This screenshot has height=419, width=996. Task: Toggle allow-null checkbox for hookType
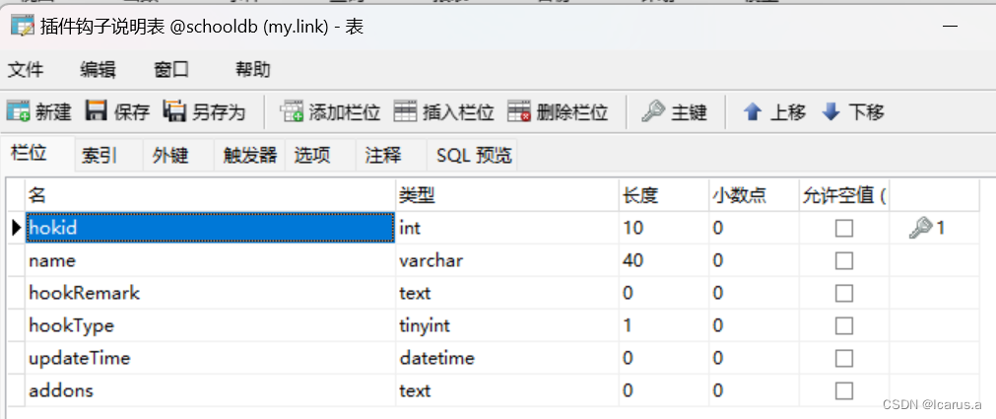[x=843, y=325]
